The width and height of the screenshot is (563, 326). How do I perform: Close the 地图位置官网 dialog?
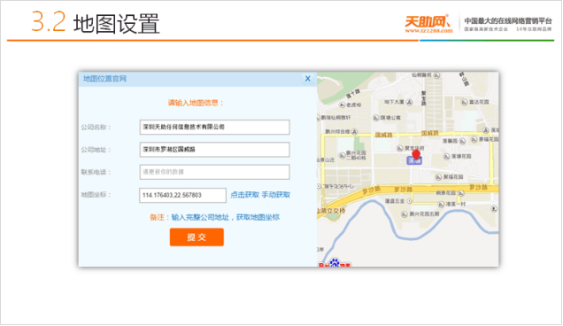[x=308, y=79]
